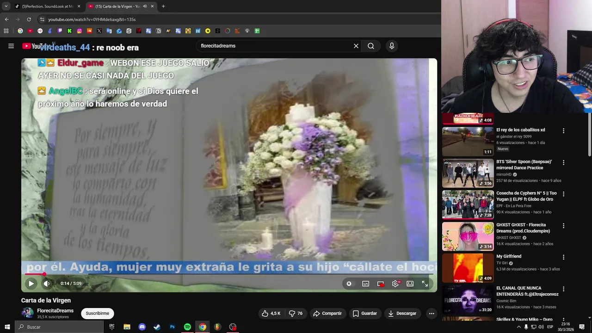
Task: Open the FlorecitaDreams channel name link
Action: [x=55, y=311]
